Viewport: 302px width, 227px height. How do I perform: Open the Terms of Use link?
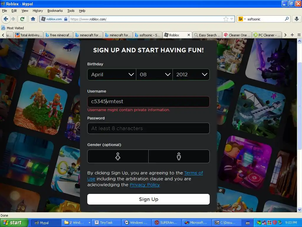tap(193, 173)
